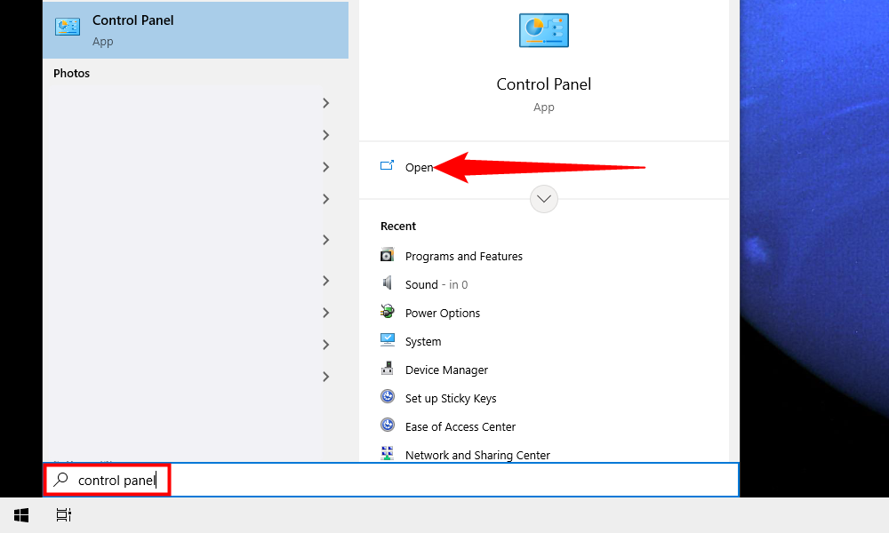The image size is (889, 533).
Task: Open Task View on the taskbar
Action: tap(63, 515)
